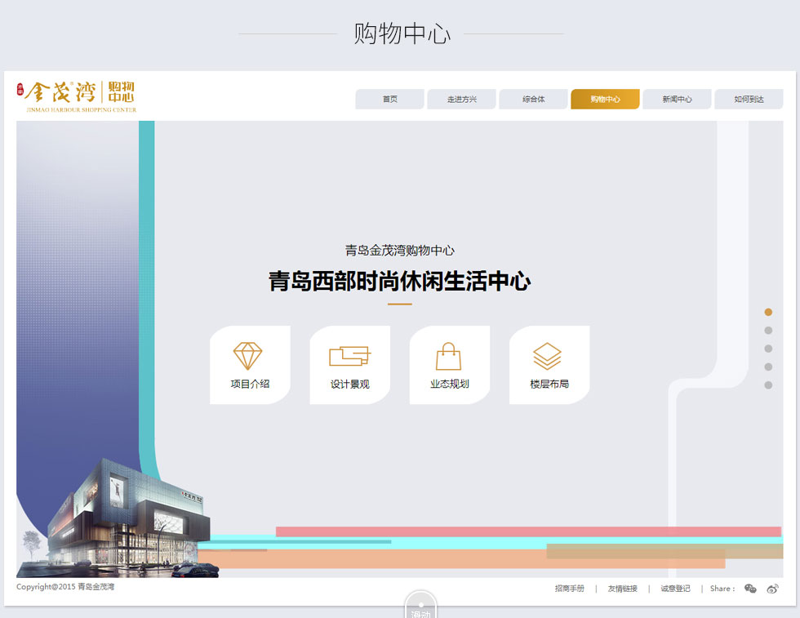Share via the WeChat icon

click(x=750, y=589)
